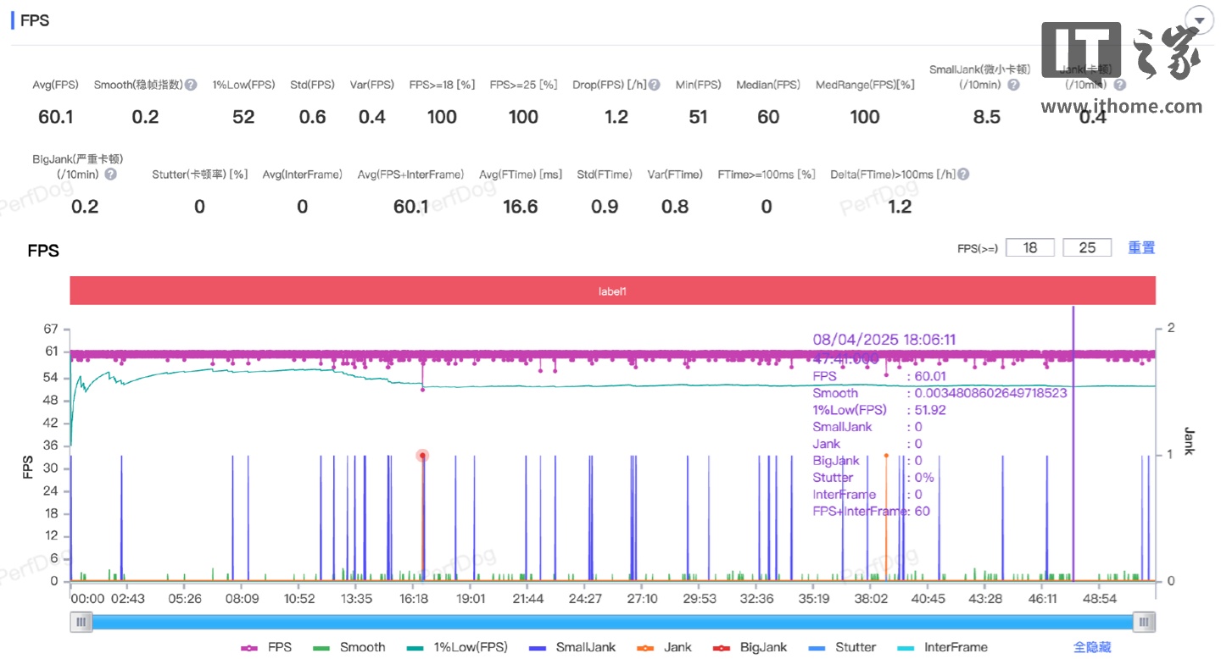Click help icon beside Delta(FTime)>100ms
The image size is (1221, 659).
(x=963, y=174)
